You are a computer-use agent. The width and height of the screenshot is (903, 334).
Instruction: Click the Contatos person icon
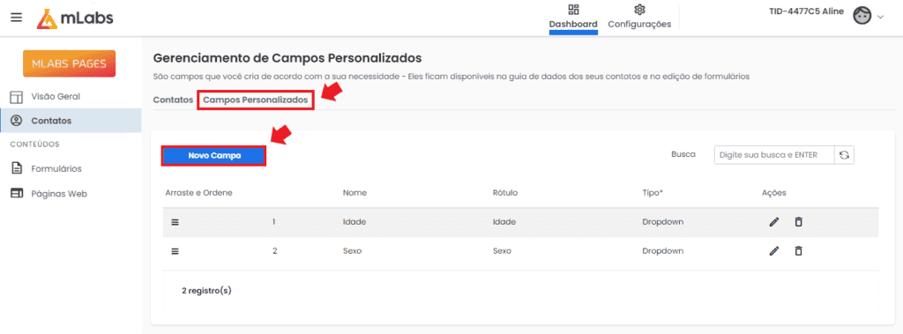point(17,121)
